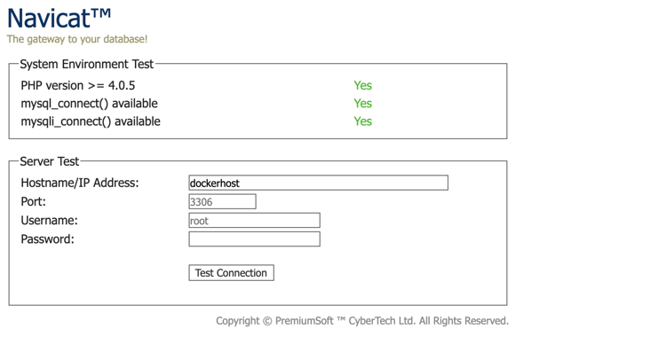The width and height of the screenshot is (650, 344).
Task: Click the Server Test legend title
Action: (x=50, y=161)
